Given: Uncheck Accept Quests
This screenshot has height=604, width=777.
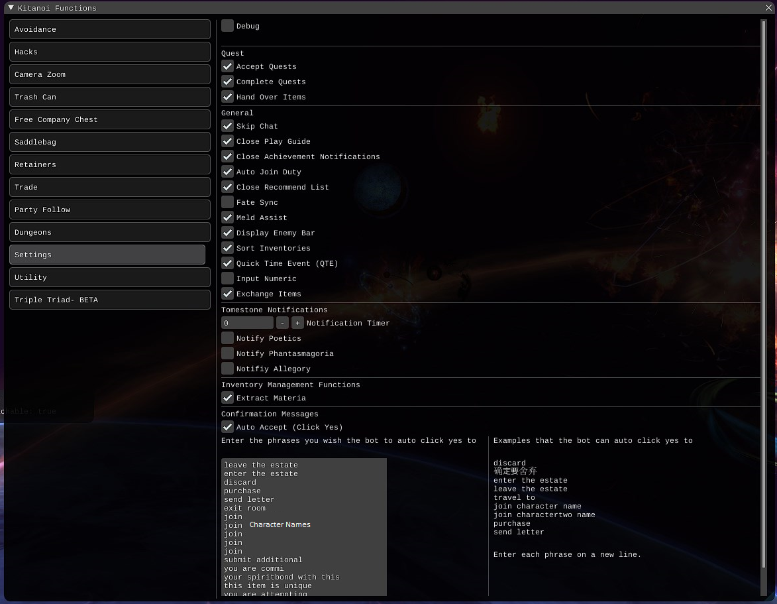Looking at the screenshot, I should (x=228, y=66).
